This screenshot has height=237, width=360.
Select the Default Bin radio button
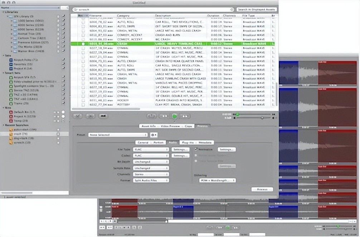click(x=63, y=112)
